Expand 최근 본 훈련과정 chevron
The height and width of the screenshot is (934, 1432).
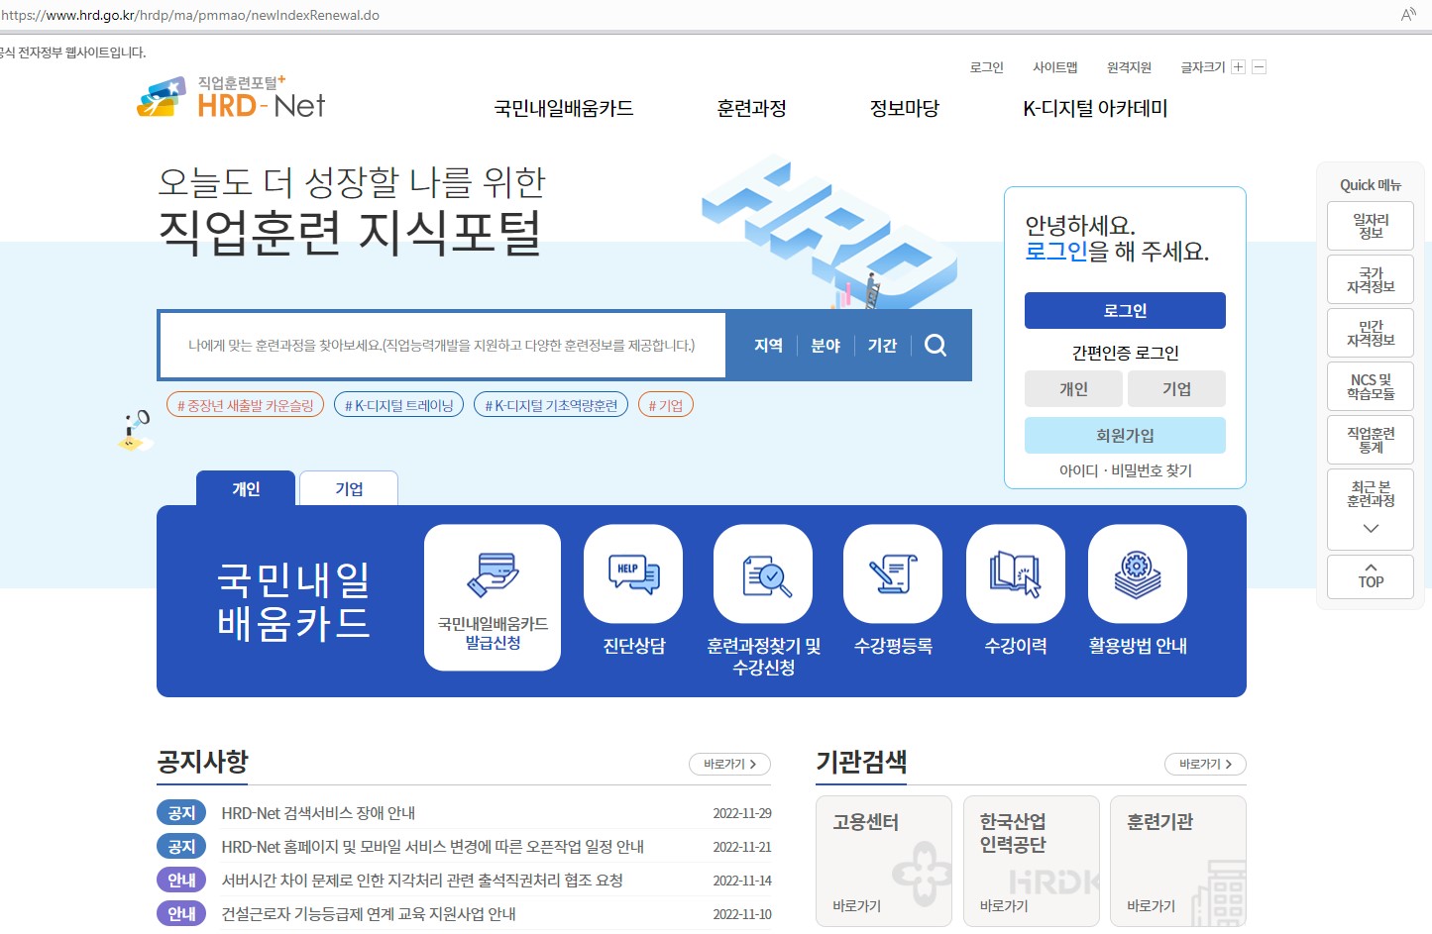coord(1371,529)
